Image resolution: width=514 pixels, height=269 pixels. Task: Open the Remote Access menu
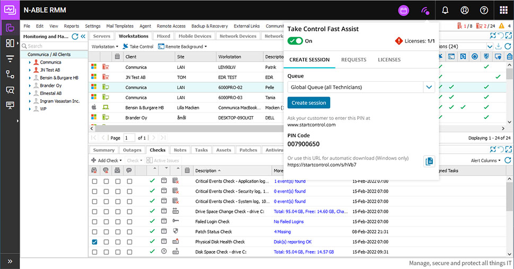(171, 26)
